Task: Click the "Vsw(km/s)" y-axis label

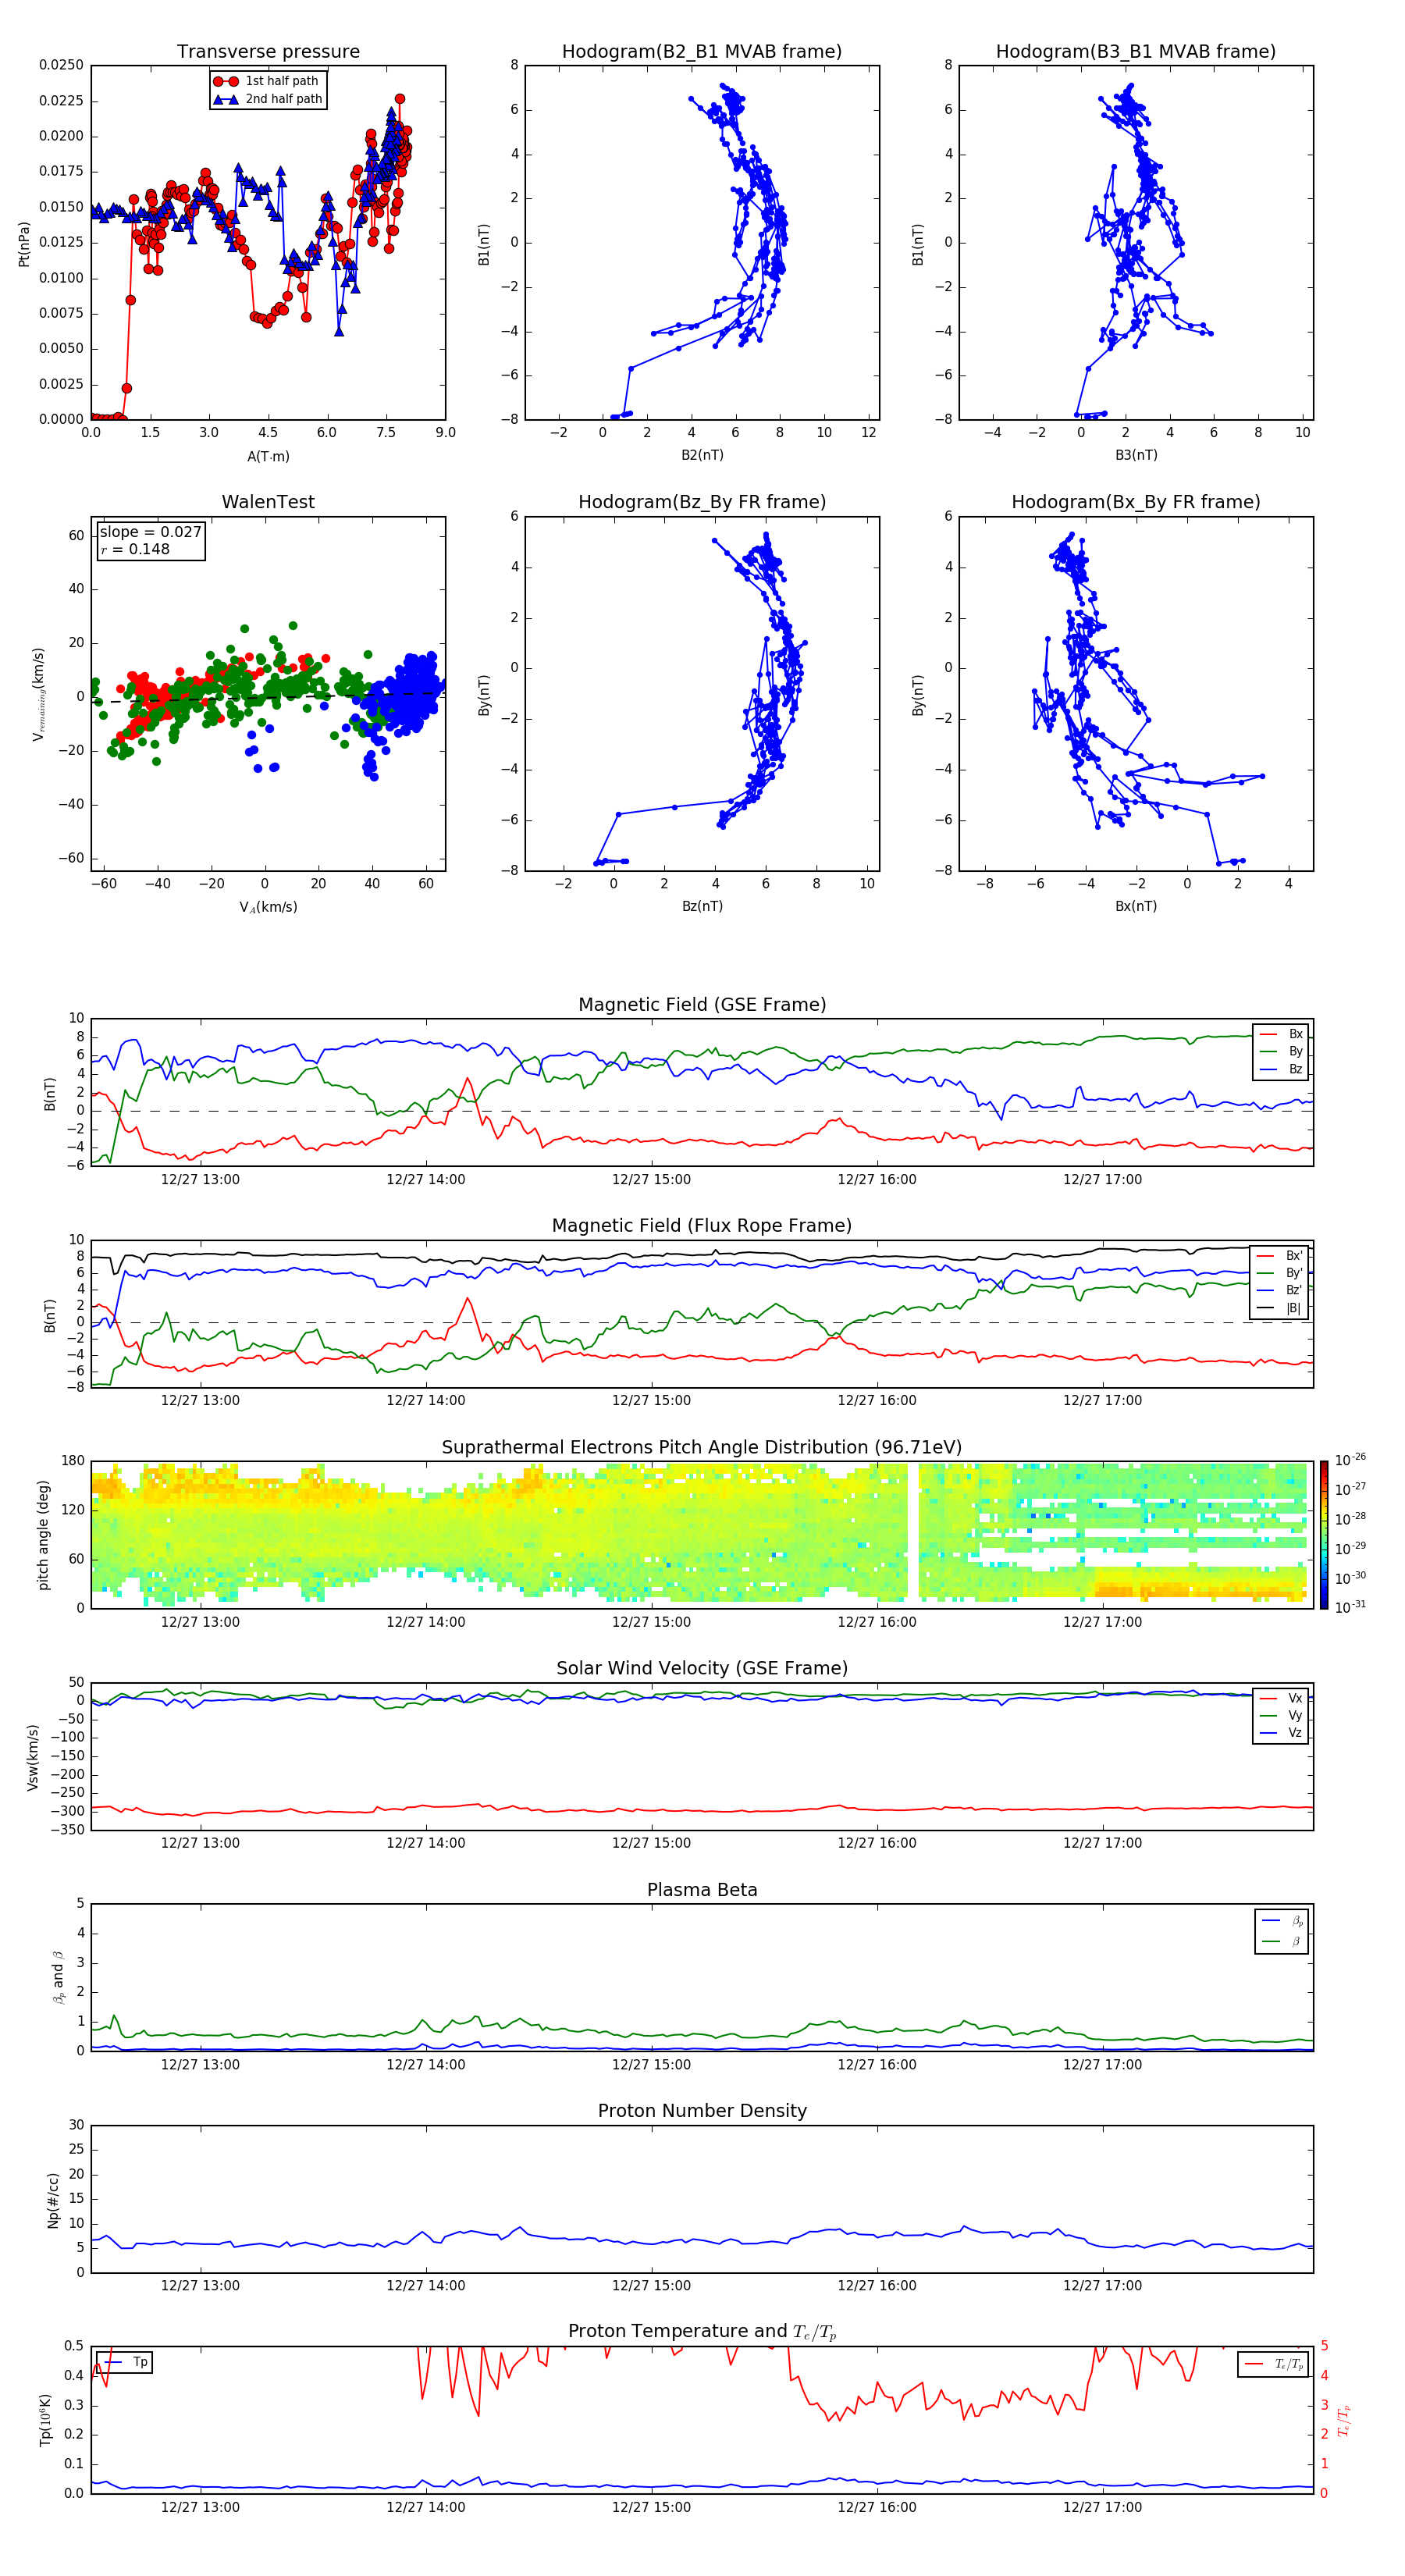Action: 32,1757
